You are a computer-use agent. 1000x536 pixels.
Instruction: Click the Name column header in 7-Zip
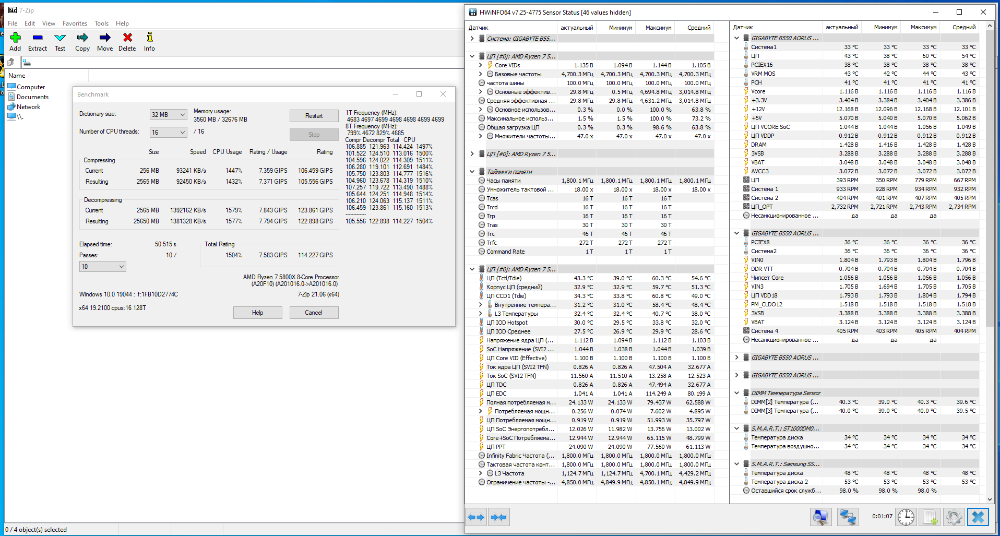[47, 76]
